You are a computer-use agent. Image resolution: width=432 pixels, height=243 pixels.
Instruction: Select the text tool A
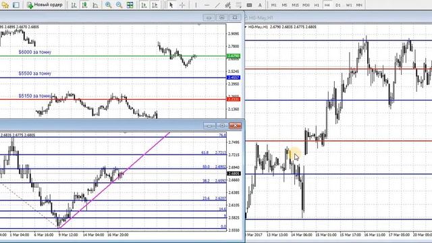260,5
